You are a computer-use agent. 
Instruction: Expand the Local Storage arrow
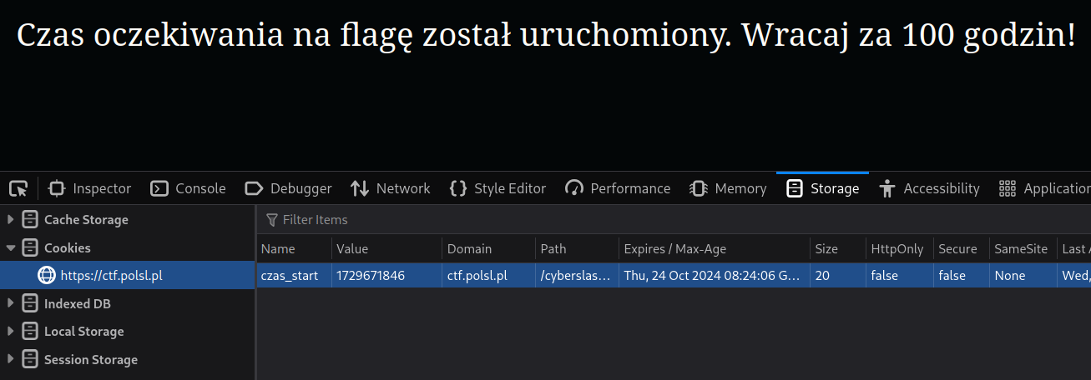(x=11, y=332)
